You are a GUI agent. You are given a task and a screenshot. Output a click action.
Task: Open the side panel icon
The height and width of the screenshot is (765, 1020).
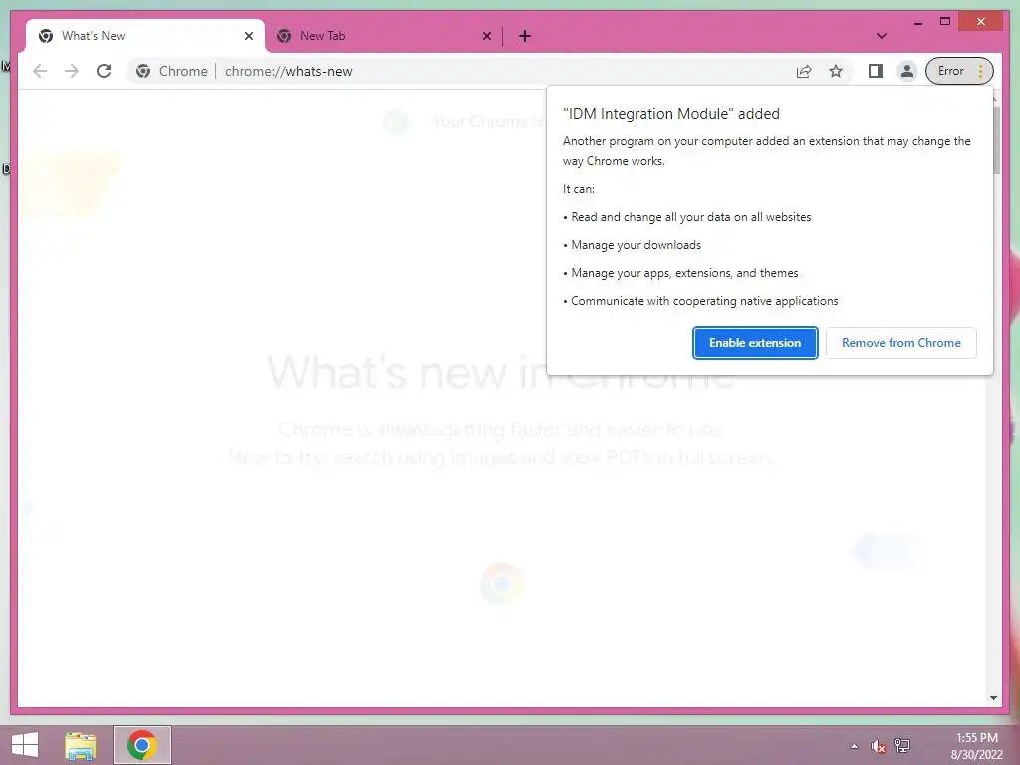click(x=876, y=71)
